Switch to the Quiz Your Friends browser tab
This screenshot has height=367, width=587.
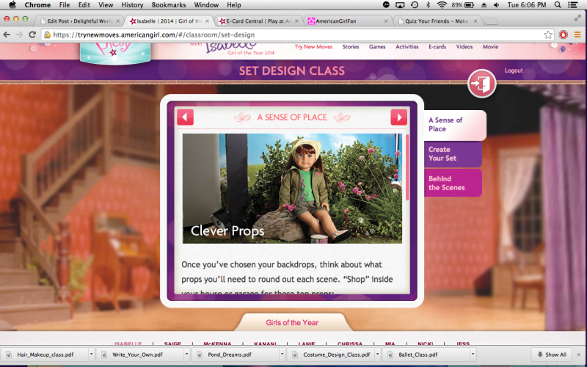click(436, 21)
